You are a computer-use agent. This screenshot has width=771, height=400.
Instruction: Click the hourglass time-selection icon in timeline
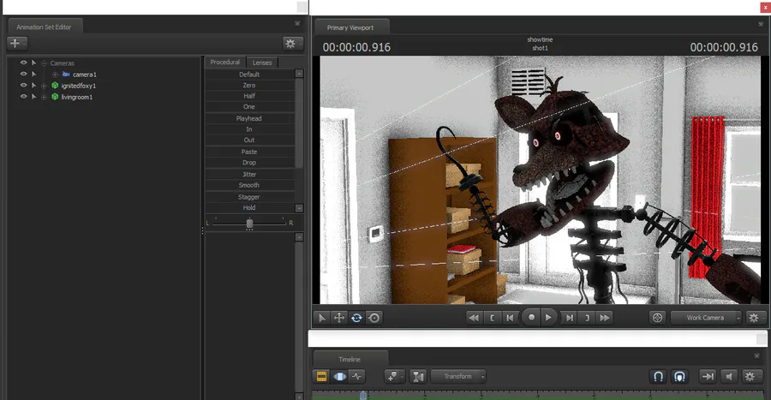pos(418,376)
